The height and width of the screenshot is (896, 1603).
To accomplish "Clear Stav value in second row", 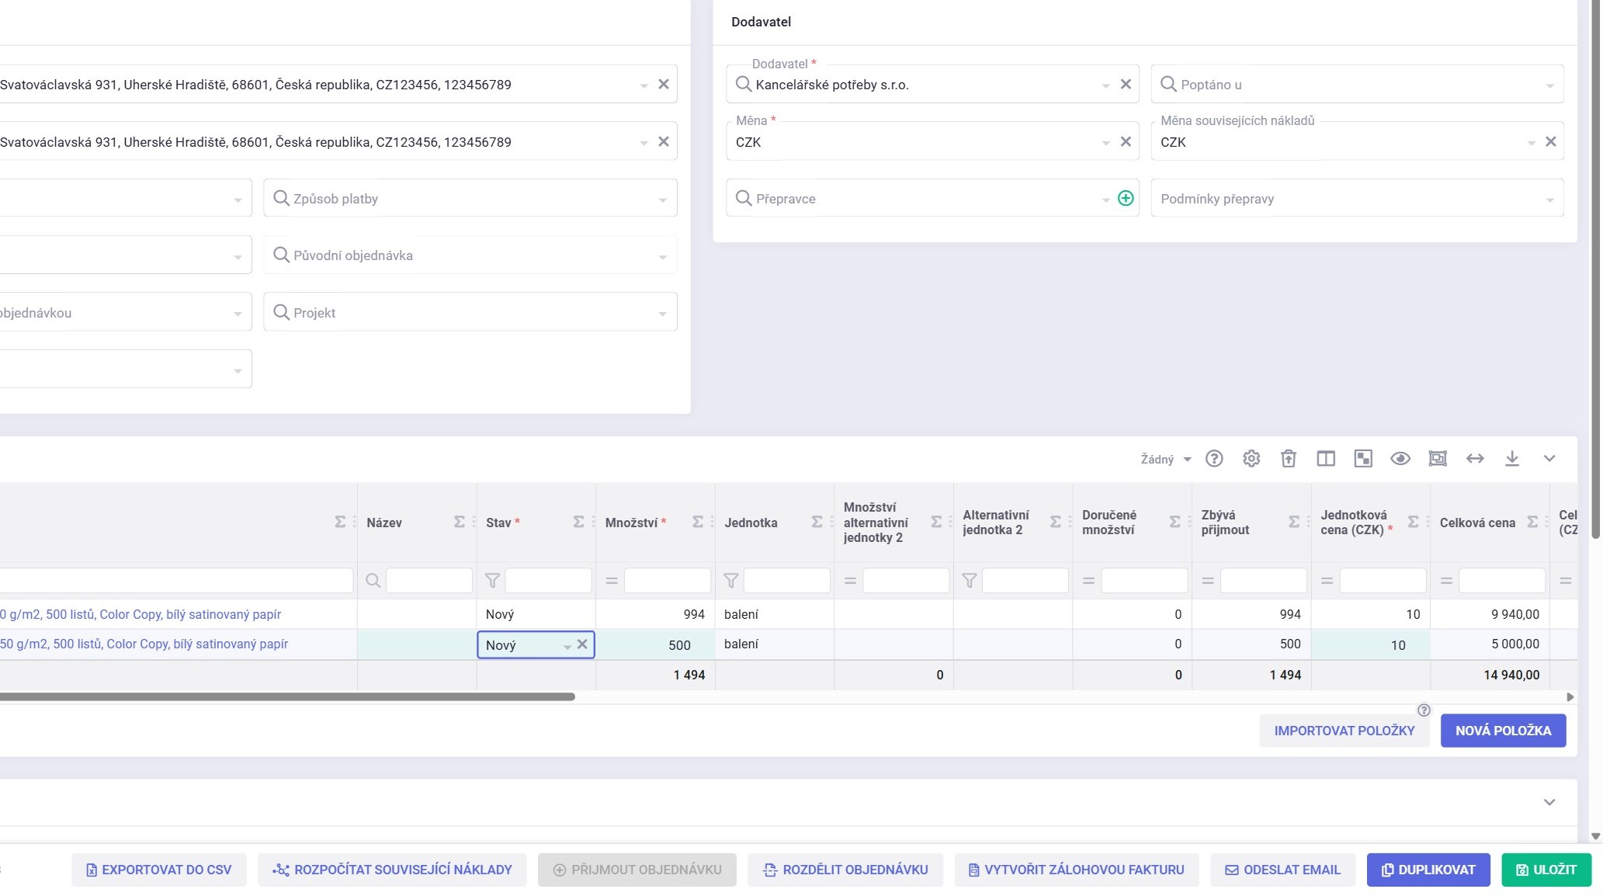I will tap(582, 644).
